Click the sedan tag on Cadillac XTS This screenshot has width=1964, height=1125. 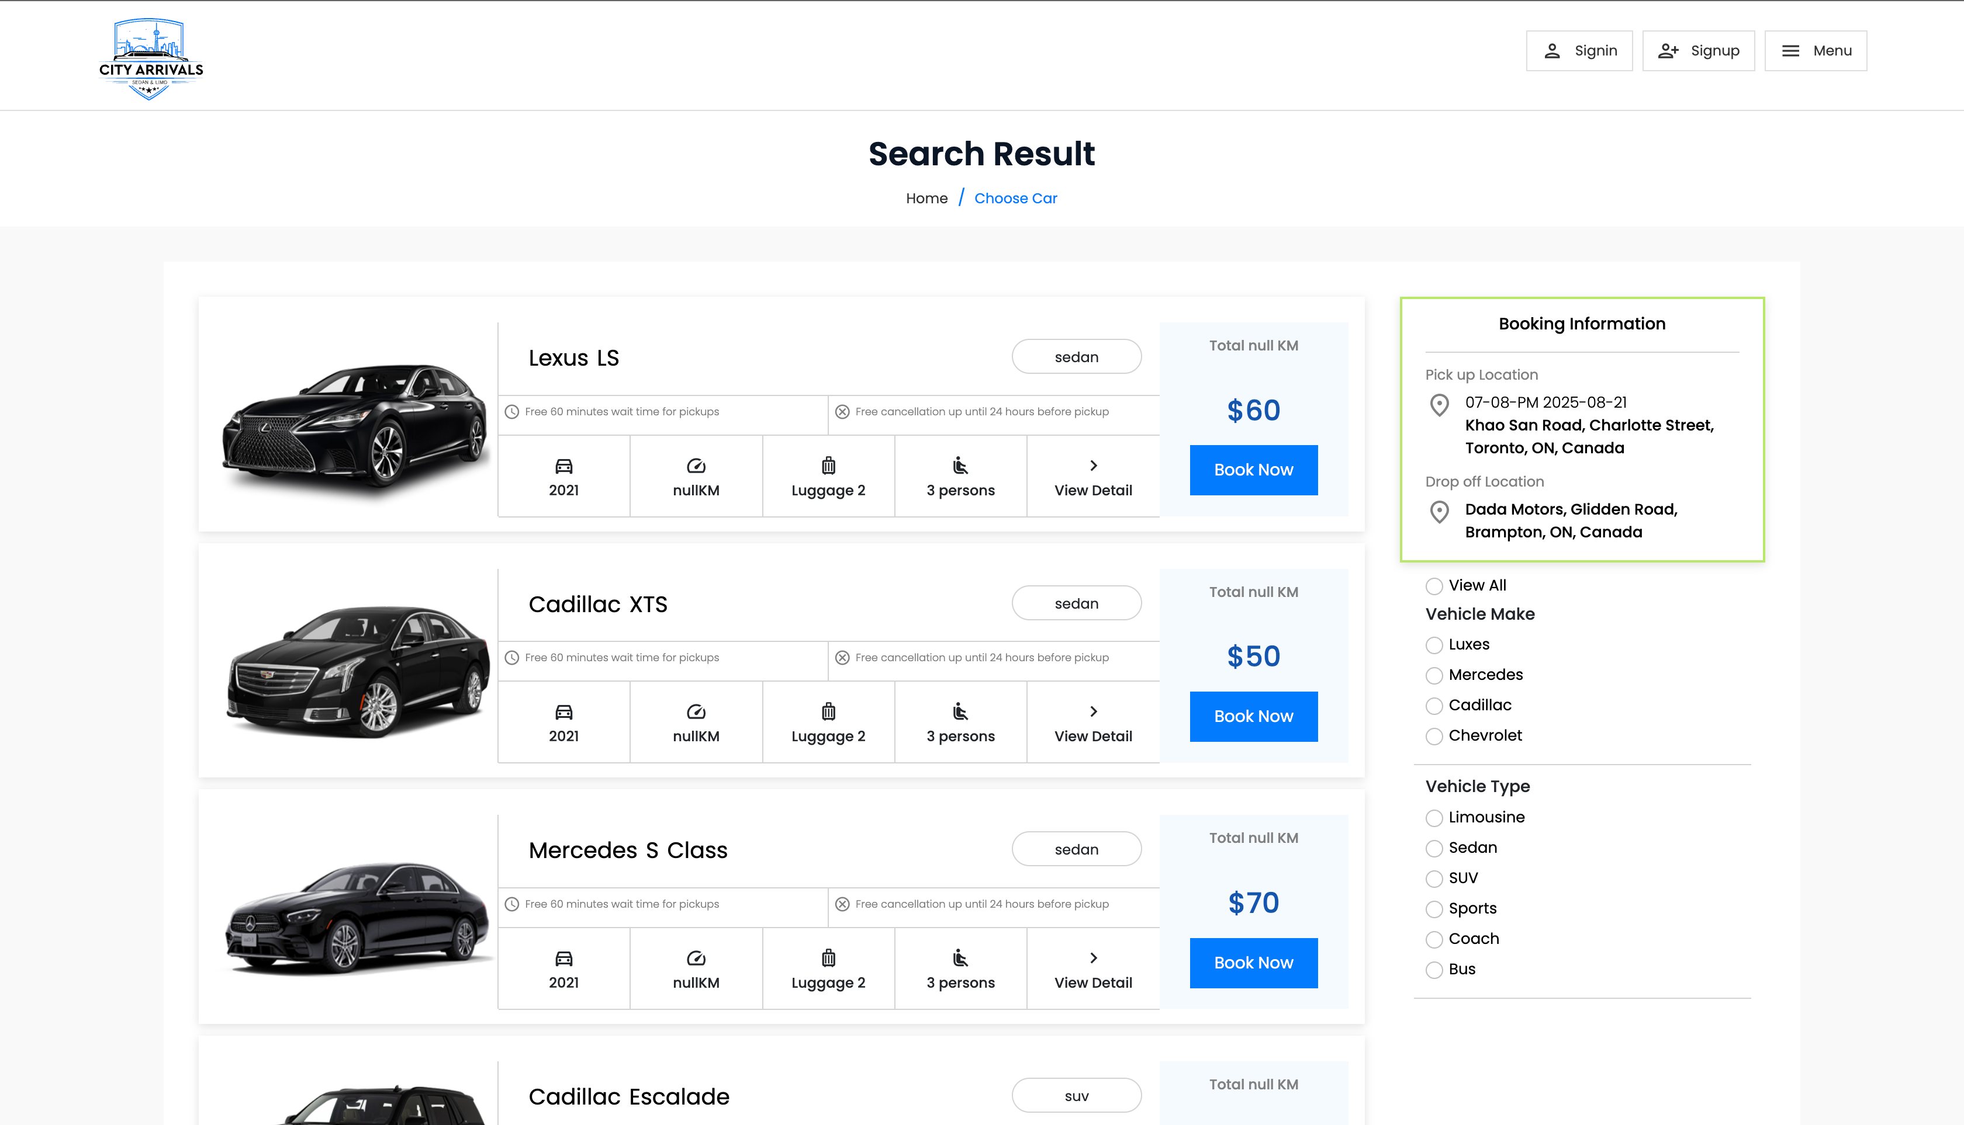pyautogui.click(x=1076, y=603)
